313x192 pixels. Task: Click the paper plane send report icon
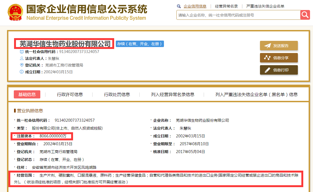coord(267,46)
